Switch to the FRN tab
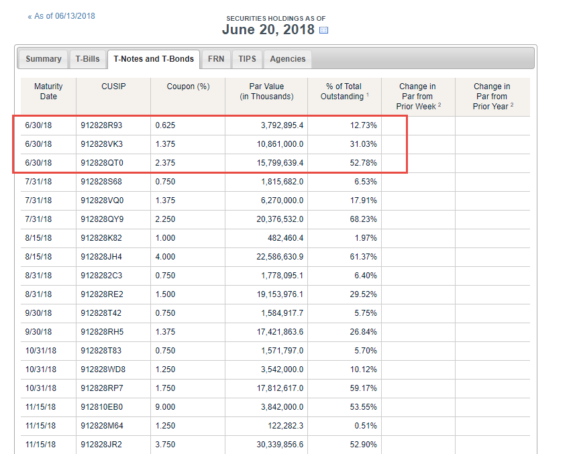573x454 pixels. (x=216, y=59)
